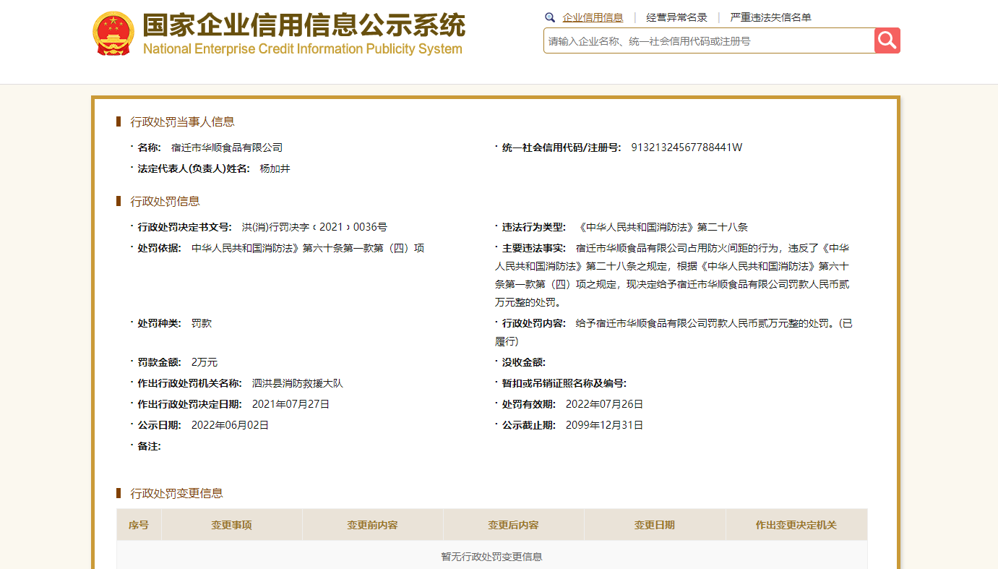Screen dimensions: 998x569
Task: Click the 主要违法事实 paragraph text
Action: point(672,275)
